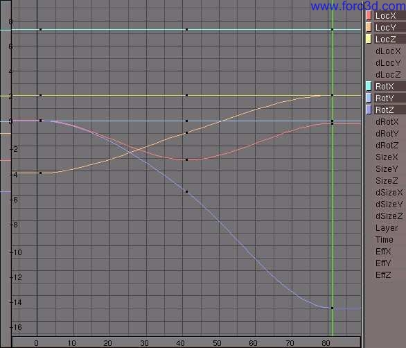Screen dimensions: 406x348
Task: Select LocZ first keyframe on yellow line
Action: pyautogui.click(x=40, y=96)
